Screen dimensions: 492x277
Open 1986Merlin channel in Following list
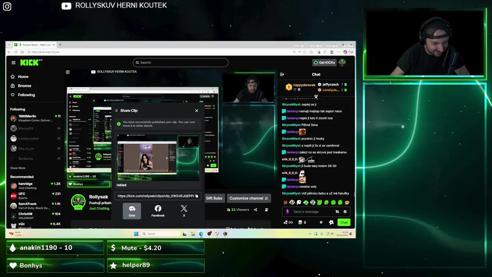[35, 118]
